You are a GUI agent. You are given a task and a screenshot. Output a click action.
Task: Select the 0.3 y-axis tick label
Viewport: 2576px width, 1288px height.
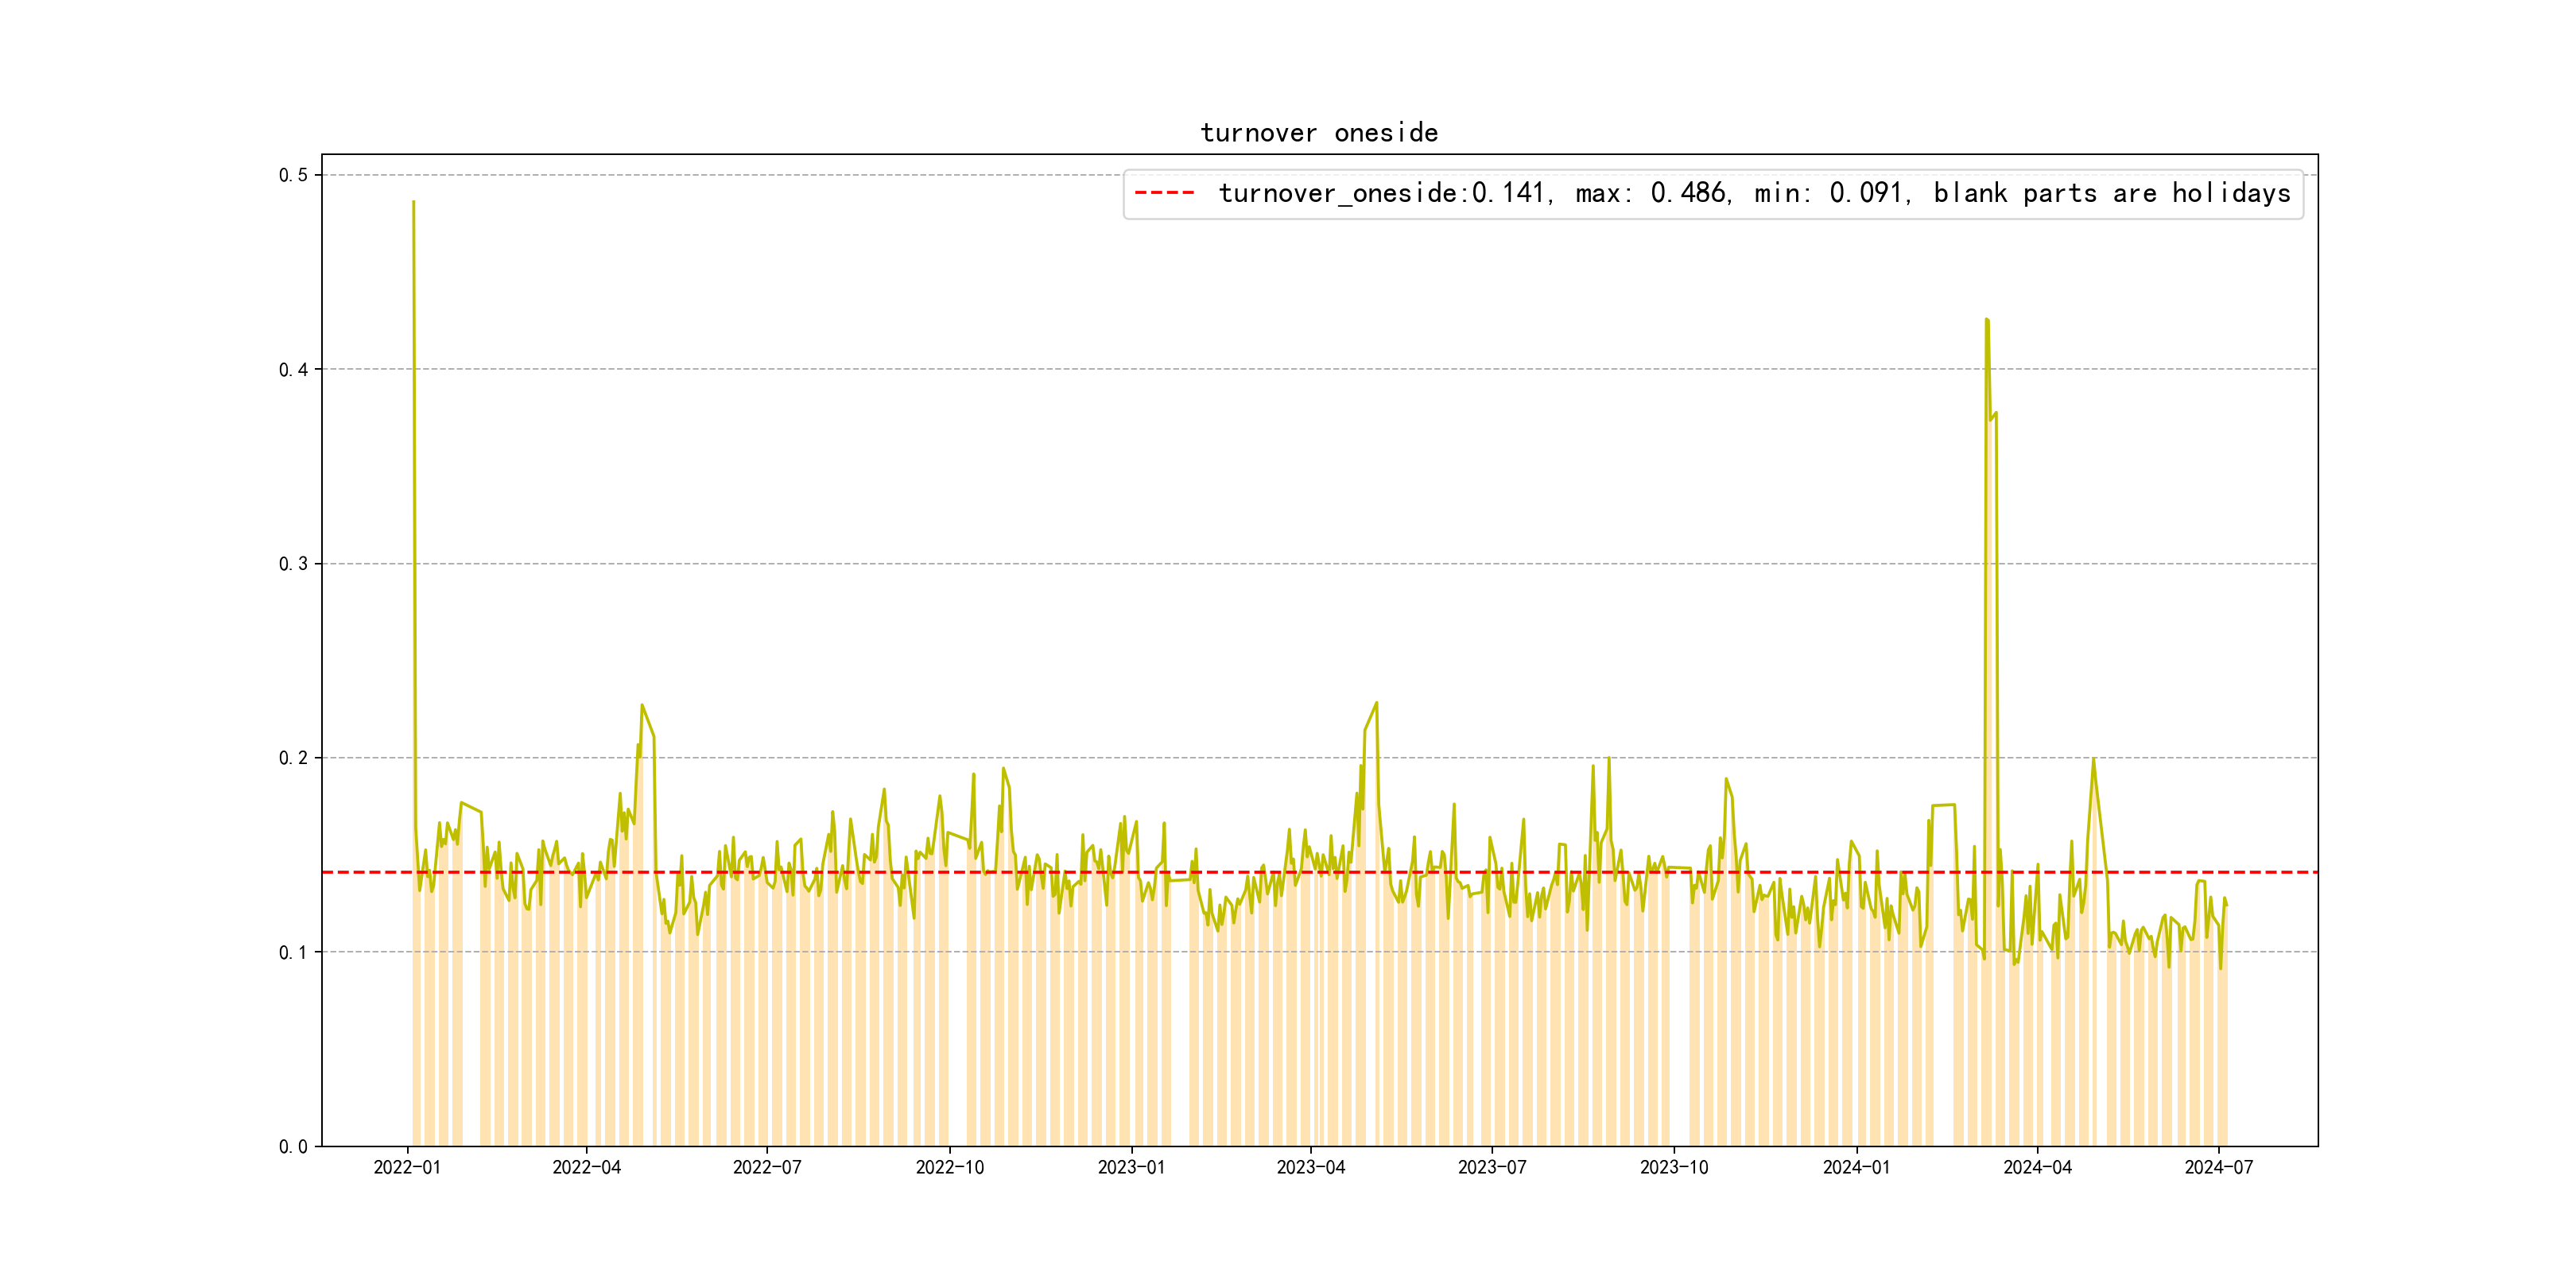293,564
